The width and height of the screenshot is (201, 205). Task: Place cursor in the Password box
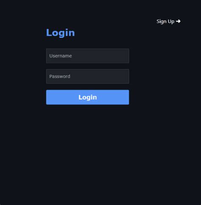[87, 76]
